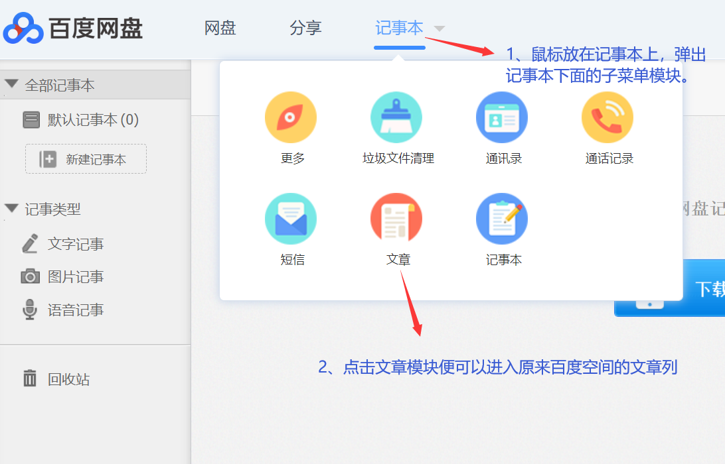The width and height of the screenshot is (725, 464).
Task: Select the 记事本 top tab
Action: click(x=399, y=28)
